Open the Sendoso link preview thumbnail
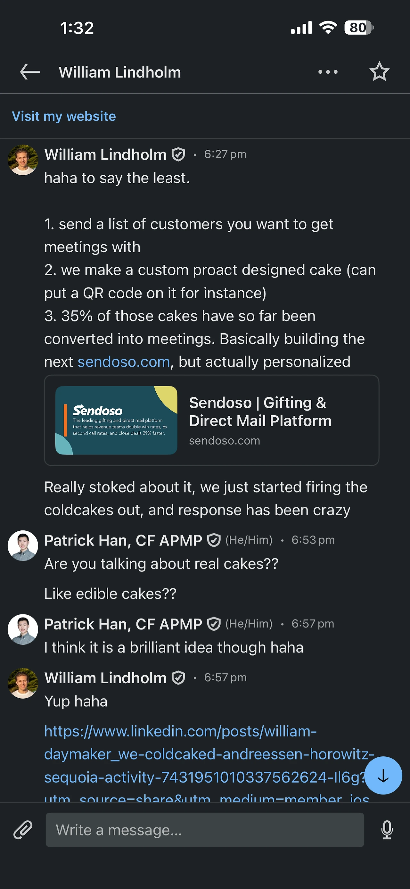 pos(116,420)
